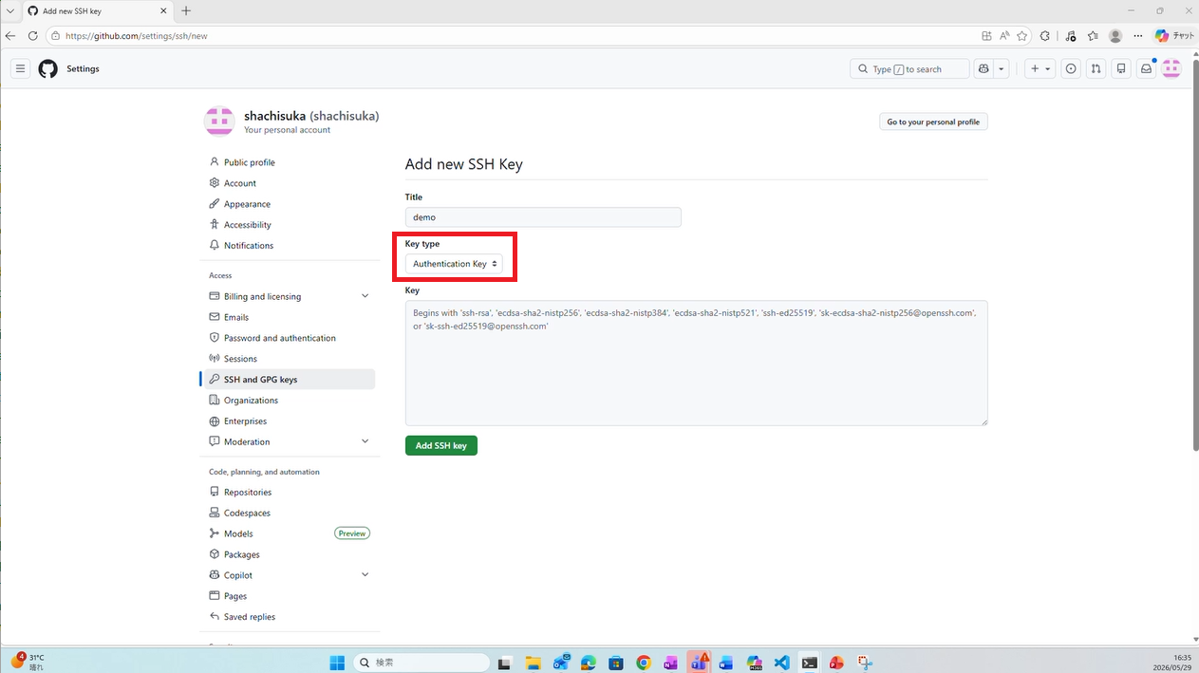Open Visual Studio Code from taskbar

(x=781, y=663)
